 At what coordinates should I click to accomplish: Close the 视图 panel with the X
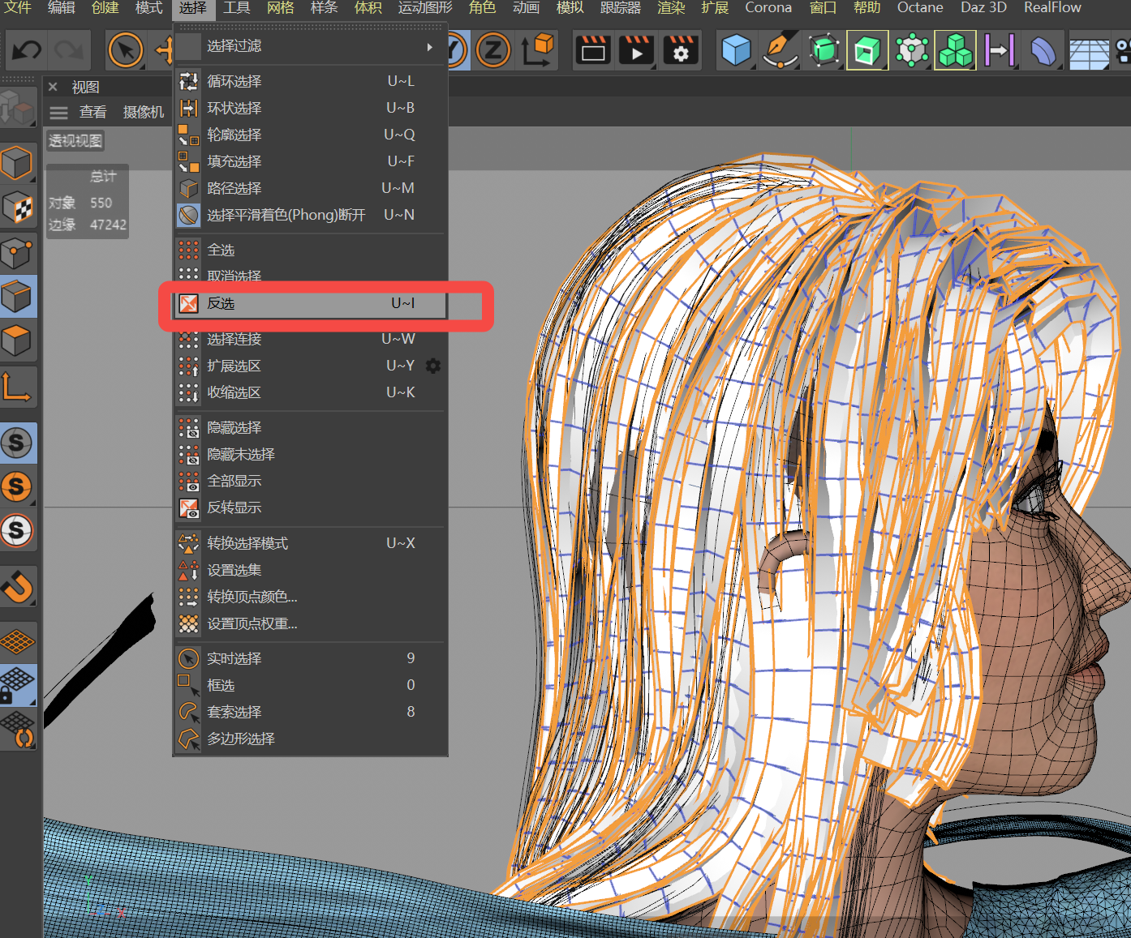pyautogui.click(x=53, y=87)
